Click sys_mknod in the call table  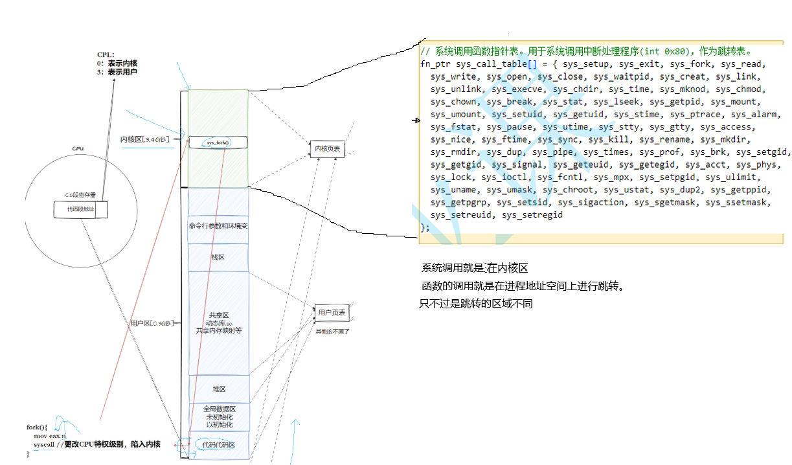tap(685, 89)
